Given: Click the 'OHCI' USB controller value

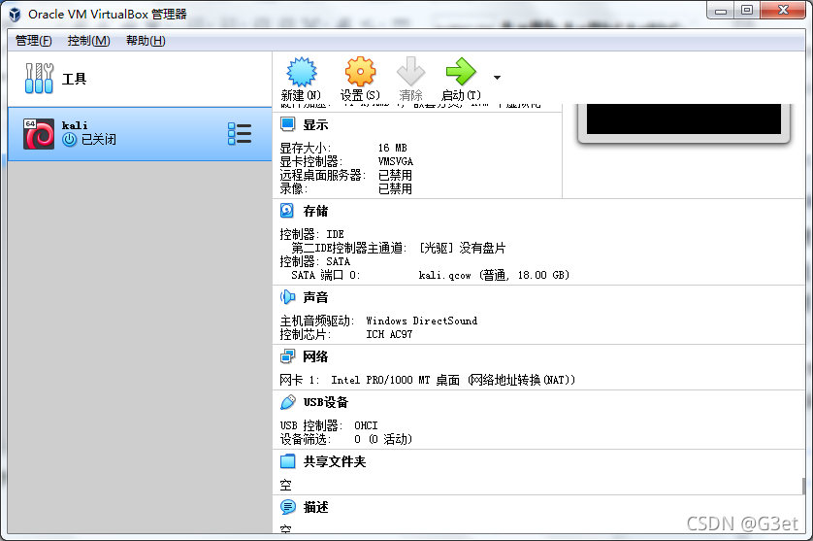Looking at the screenshot, I should click(366, 425).
